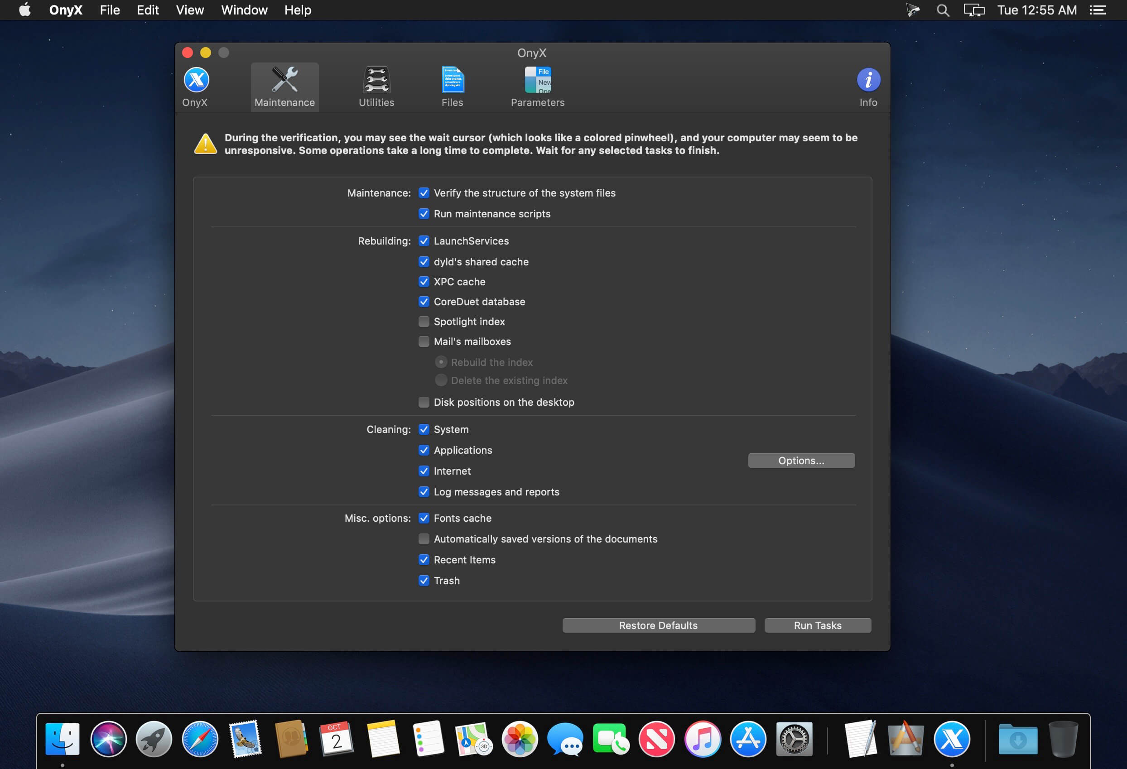The image size is (1127, 769).
Task: Select the Edit menu from menu bar
Action: click(x=146, y=10)
